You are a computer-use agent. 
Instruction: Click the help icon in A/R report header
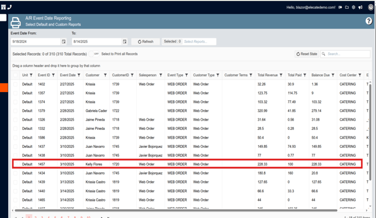point(369,21)
